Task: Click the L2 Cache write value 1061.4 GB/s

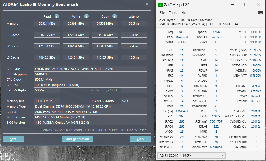Action: point(76,46)
